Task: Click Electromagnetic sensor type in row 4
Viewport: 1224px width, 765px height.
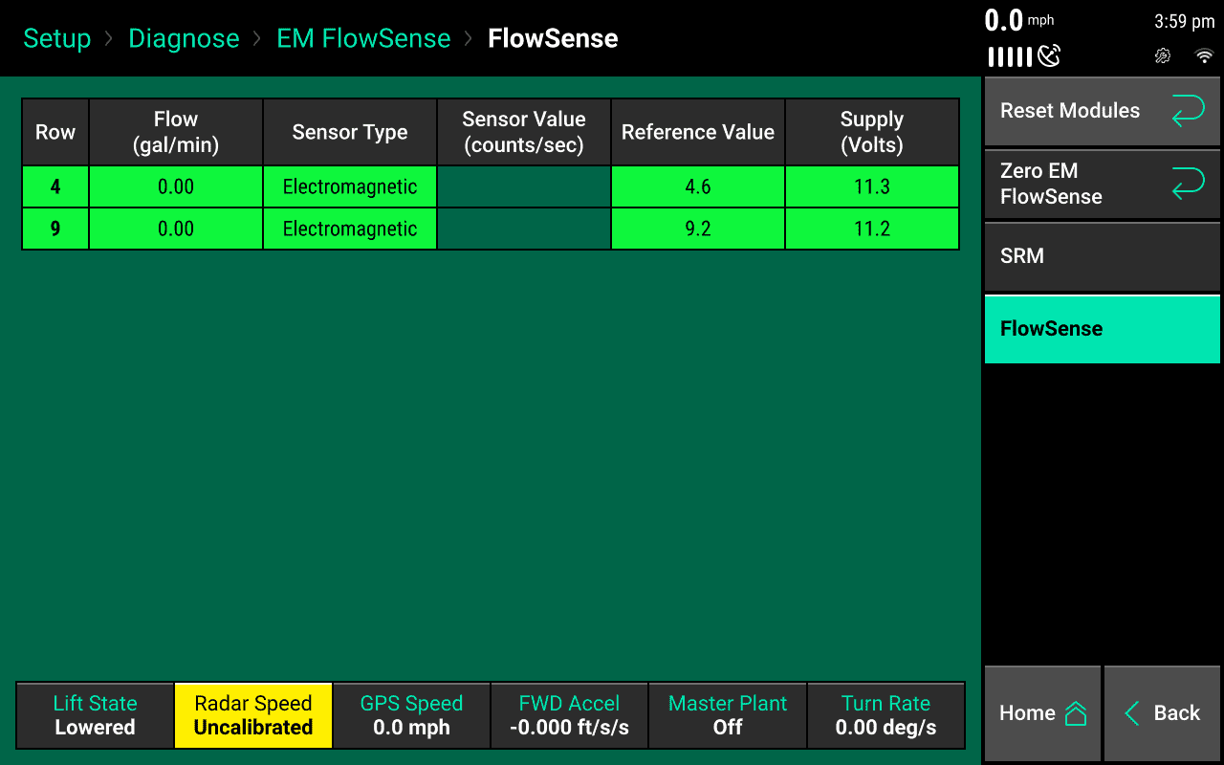Action: coord(350,186)
